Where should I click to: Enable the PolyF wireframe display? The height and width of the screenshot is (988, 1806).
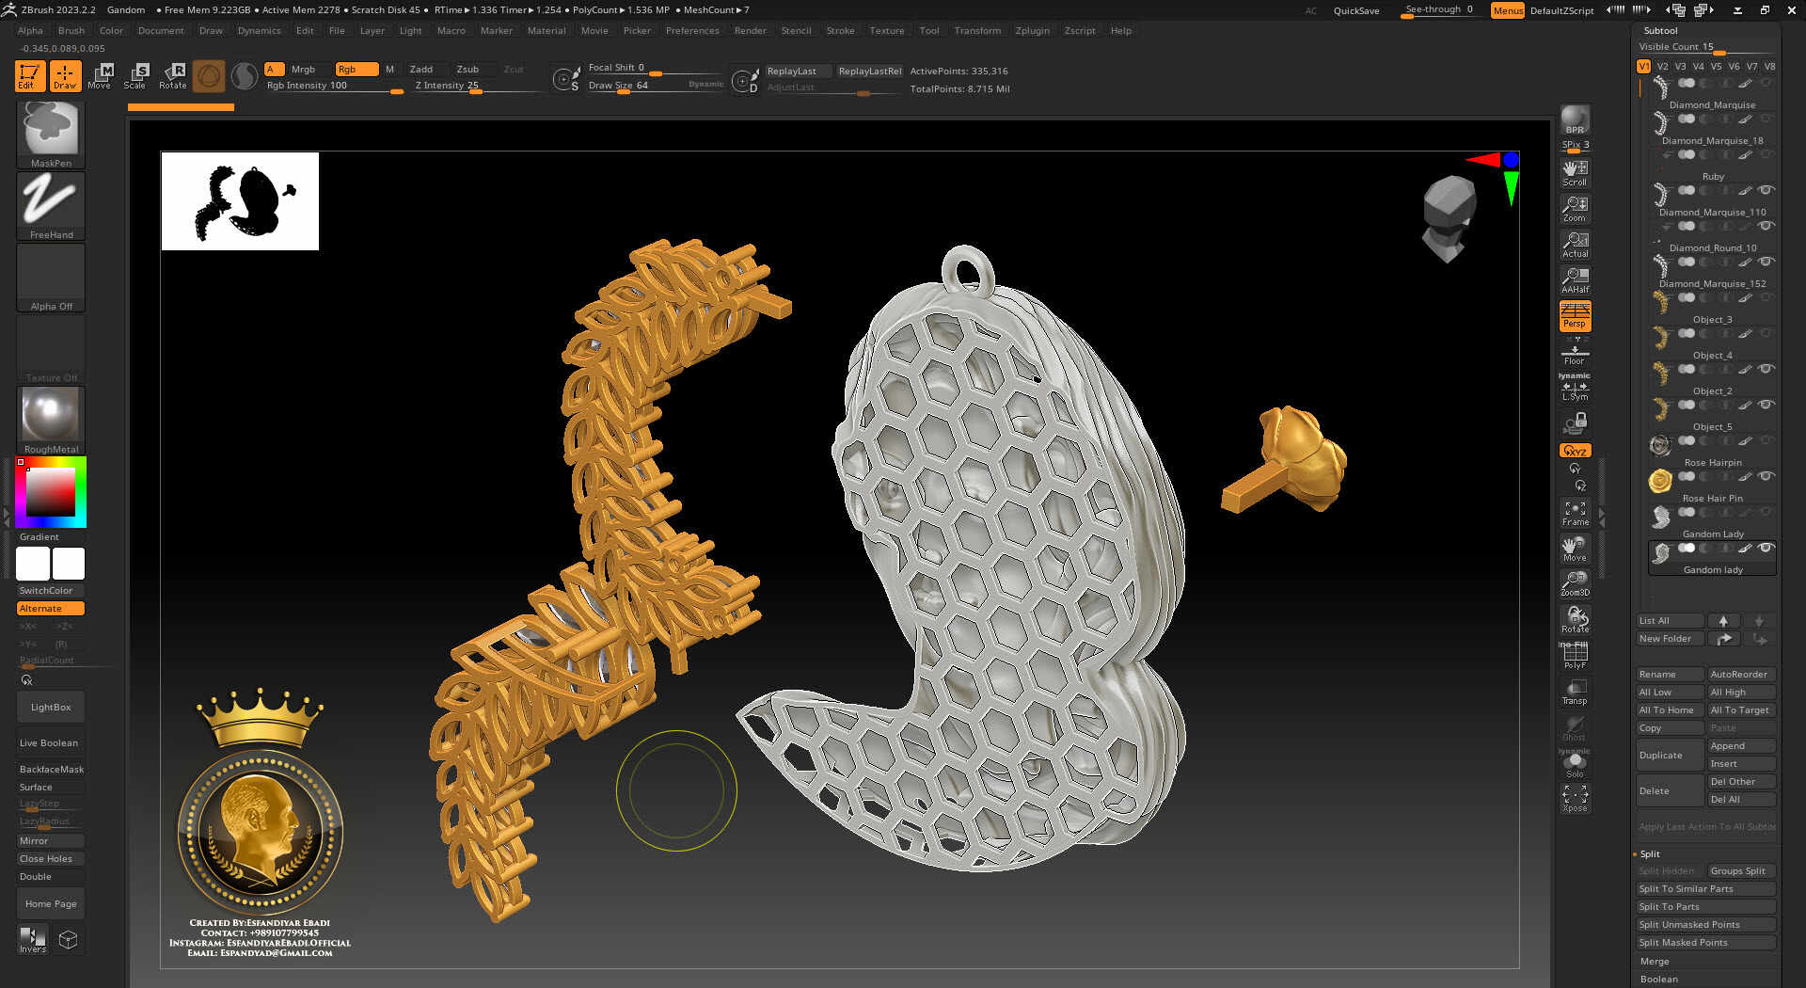(1575, 655)
